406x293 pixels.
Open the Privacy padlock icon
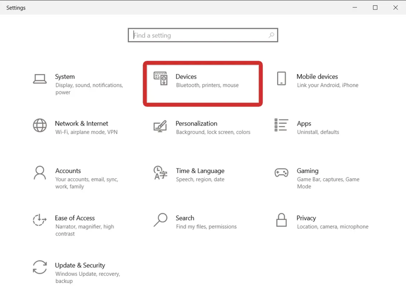pyautogui.click(x=281, y=219)
